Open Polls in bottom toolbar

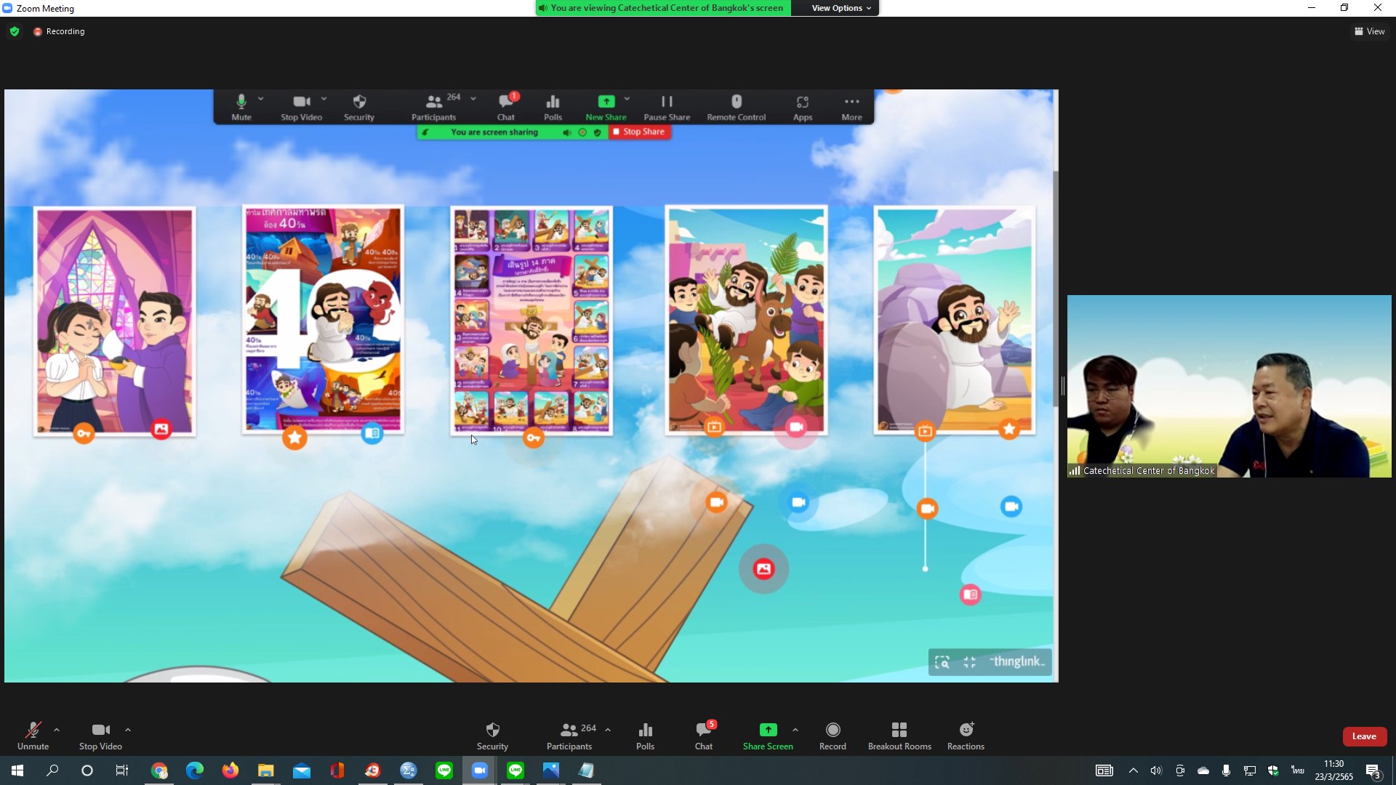coord(645,736)
